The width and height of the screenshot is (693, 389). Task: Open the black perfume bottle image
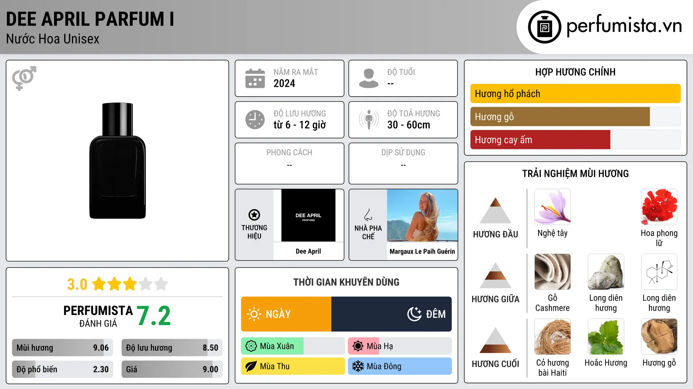pyautogui.click(x=117, y=161)
